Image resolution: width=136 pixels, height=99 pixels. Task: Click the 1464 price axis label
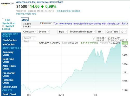point(125,46)
